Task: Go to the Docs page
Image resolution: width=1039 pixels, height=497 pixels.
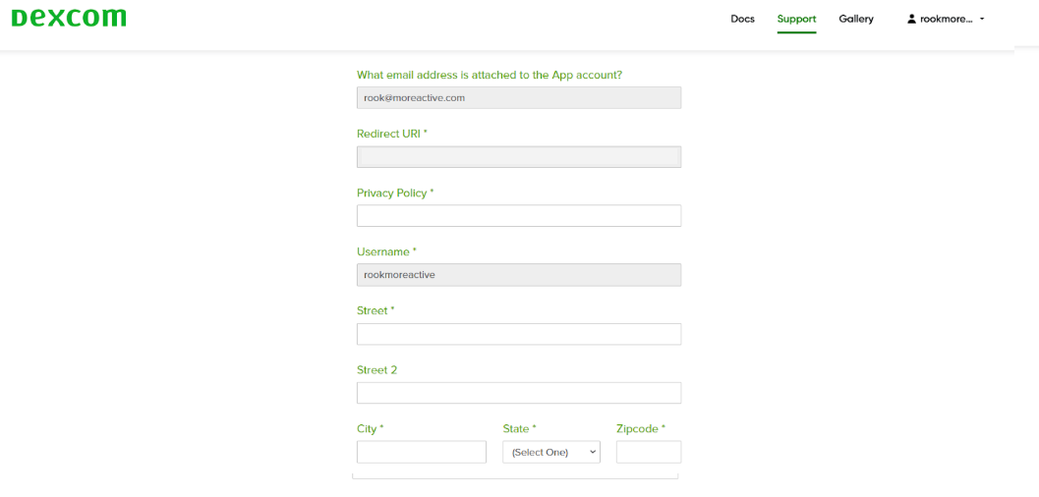Action: (742, 19)
